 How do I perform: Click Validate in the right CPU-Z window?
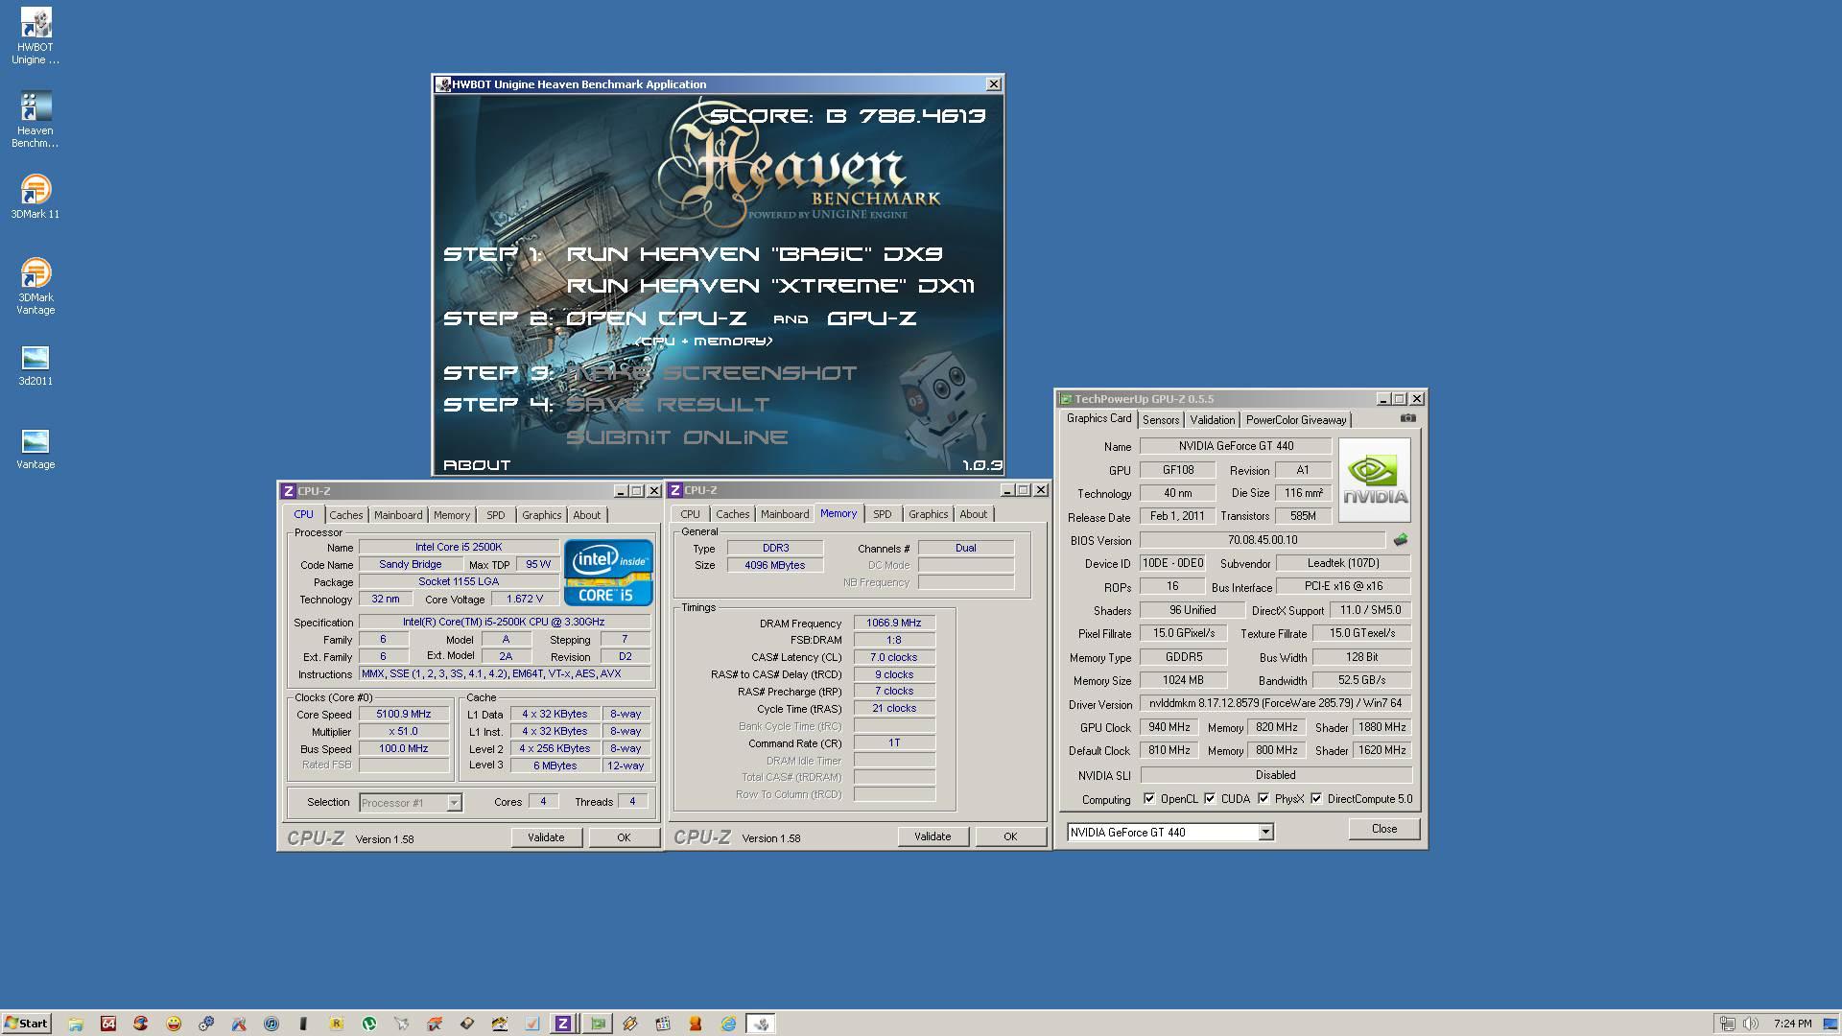933,836
